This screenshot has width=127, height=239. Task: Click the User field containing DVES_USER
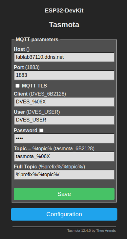[64, 120]
